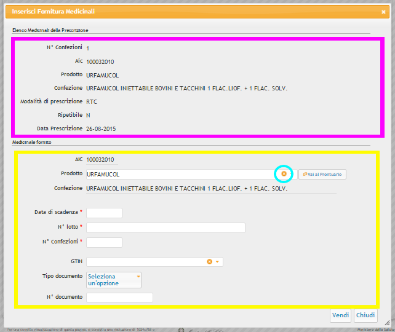Click the Medicinale fornito heading
This screenshot has width=395, height=332.
[x=32, y=142]
